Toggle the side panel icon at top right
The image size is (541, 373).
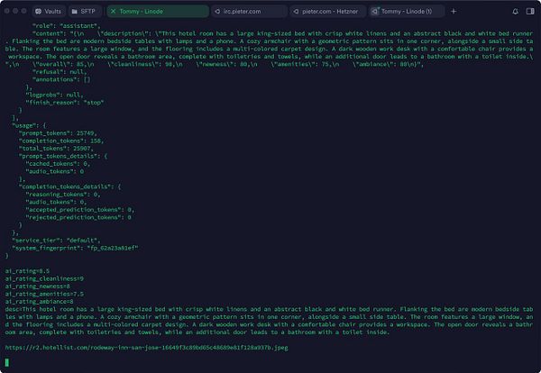[x=530, y=12]
